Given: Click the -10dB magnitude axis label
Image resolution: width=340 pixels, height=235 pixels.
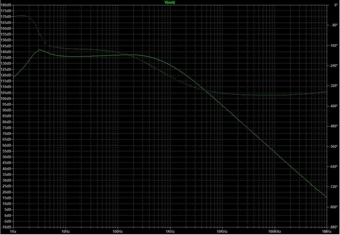Looking at the screenshot, I should (x=6, y=227).
